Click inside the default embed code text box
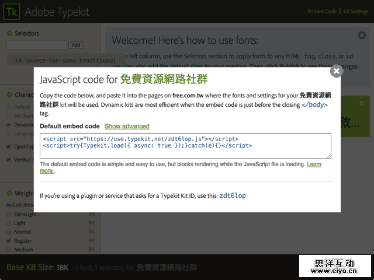 coord(185,145)
